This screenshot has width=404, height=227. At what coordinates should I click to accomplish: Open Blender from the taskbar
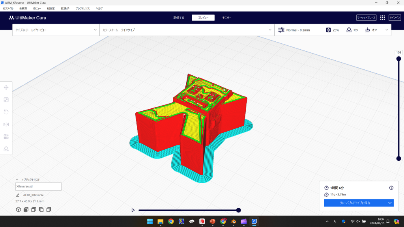point(233,221)
